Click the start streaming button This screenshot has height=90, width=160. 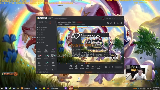pyautogui.click(x=119, y=67)
